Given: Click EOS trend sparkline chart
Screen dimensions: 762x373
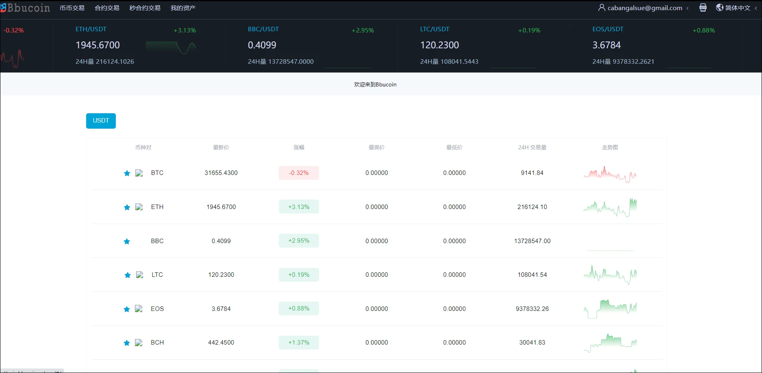Looking at the screenshot, I should click(x=610, y=309).
